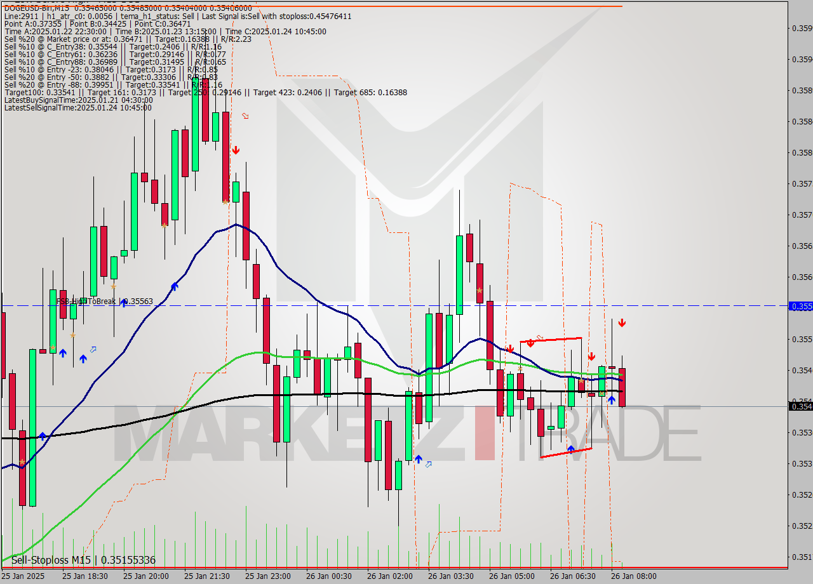This screenshot has height=584, width=813.
Task: Click the '25 Jan 21:30' time axis label
Action: (207, 576)
